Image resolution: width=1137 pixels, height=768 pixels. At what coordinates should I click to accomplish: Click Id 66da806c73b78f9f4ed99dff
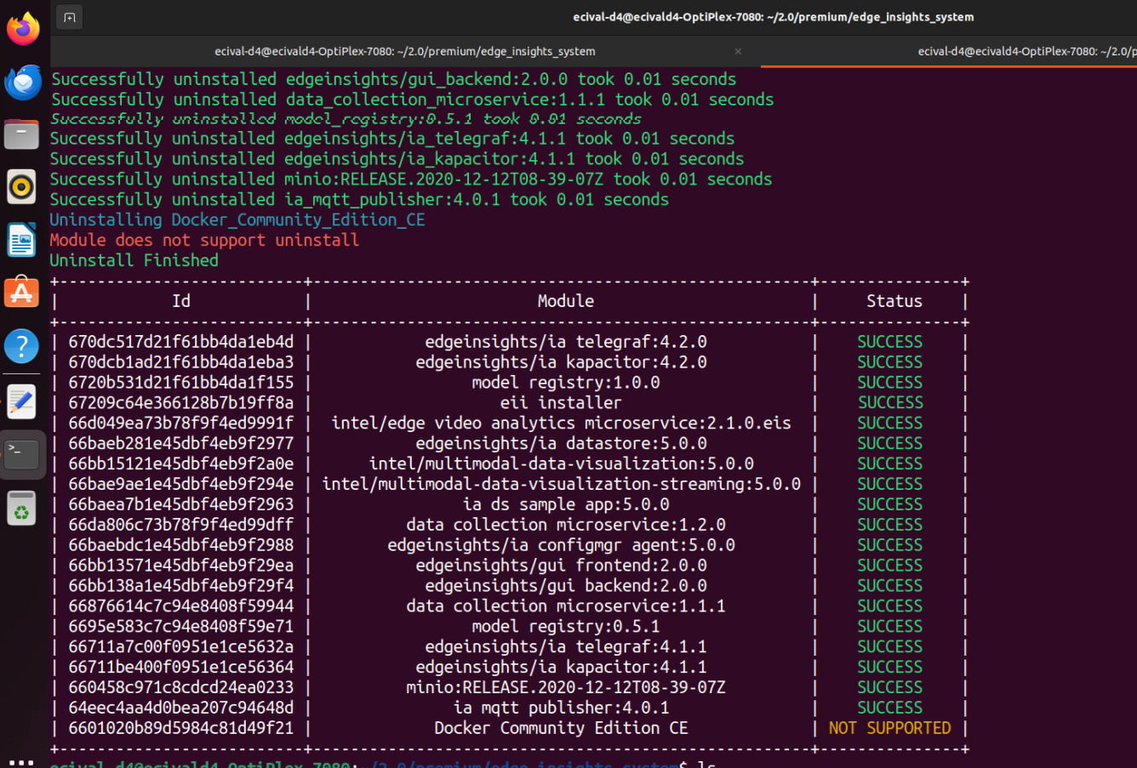(181, 526)
